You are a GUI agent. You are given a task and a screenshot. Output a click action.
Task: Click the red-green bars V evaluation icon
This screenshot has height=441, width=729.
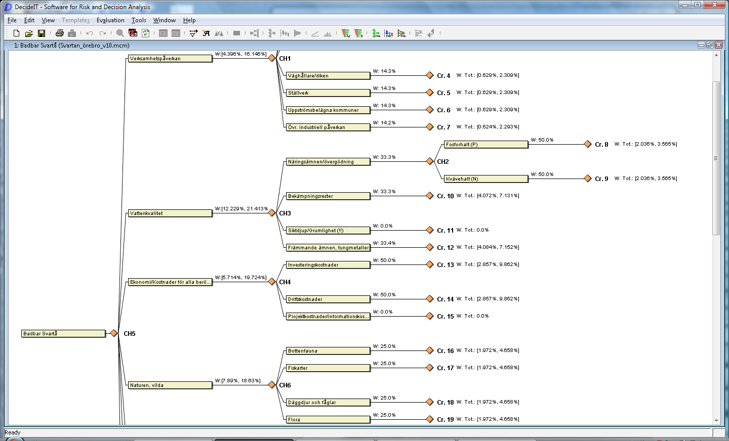click(358, 33)
